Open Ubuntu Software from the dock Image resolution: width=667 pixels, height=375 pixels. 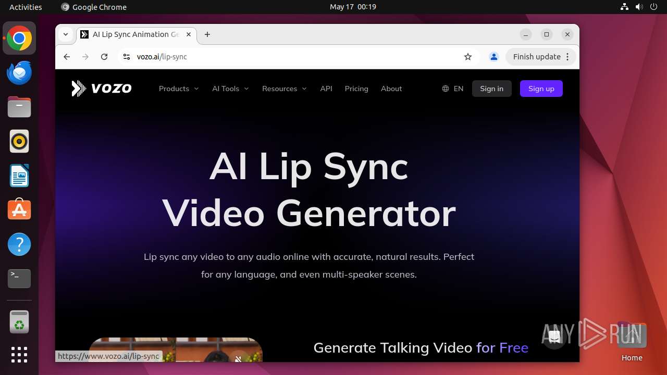[x=19, y=210]
